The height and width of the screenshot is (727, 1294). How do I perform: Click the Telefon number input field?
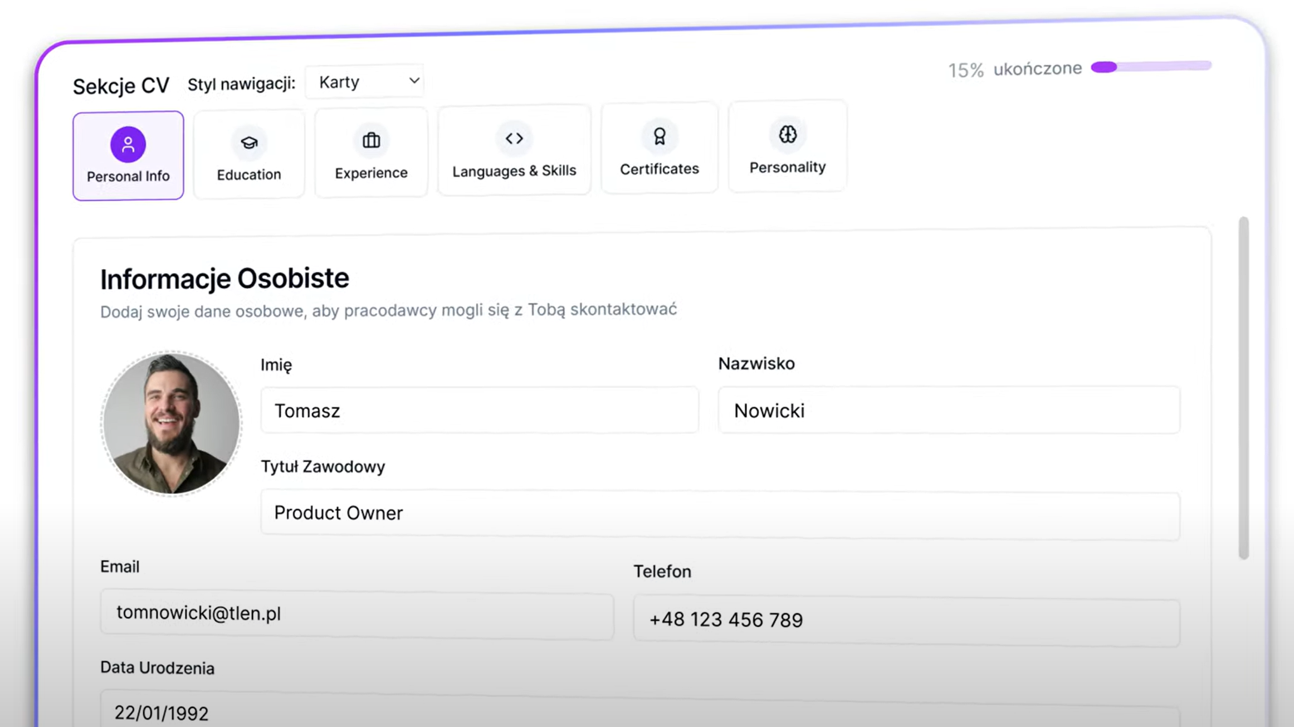pyautogui.click(x=906, y=621)
